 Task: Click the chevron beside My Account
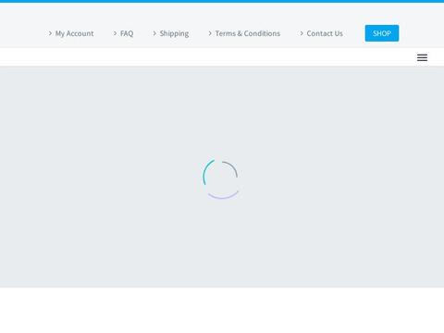50,33
